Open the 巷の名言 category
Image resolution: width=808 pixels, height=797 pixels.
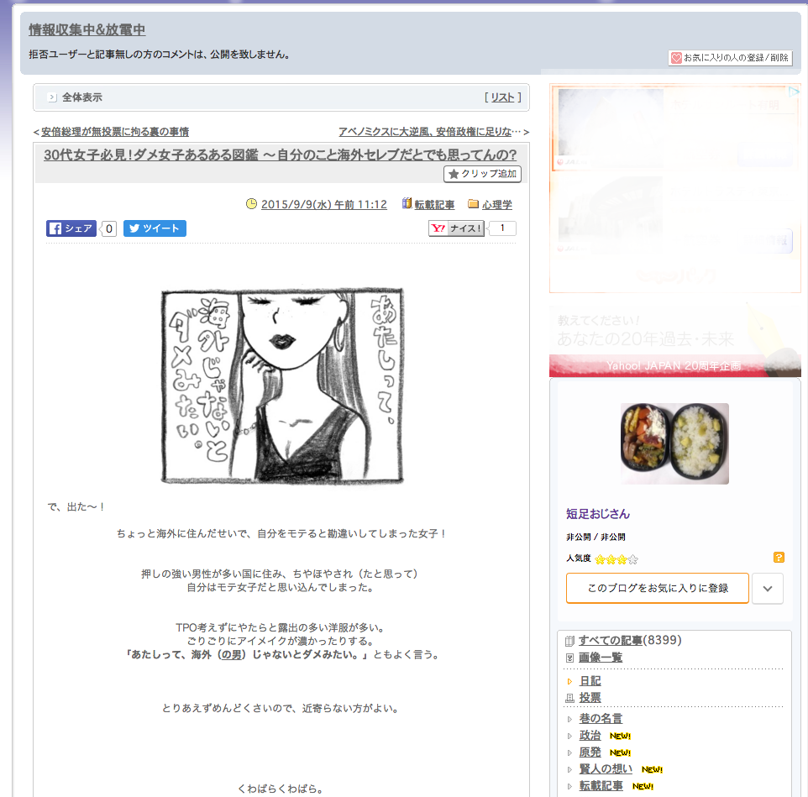point(601,718)
